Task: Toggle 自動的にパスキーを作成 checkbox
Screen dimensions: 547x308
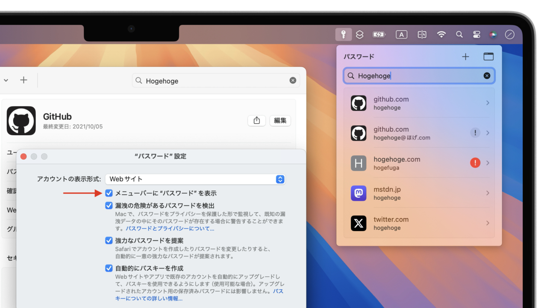Action: (x=109, y=268)
